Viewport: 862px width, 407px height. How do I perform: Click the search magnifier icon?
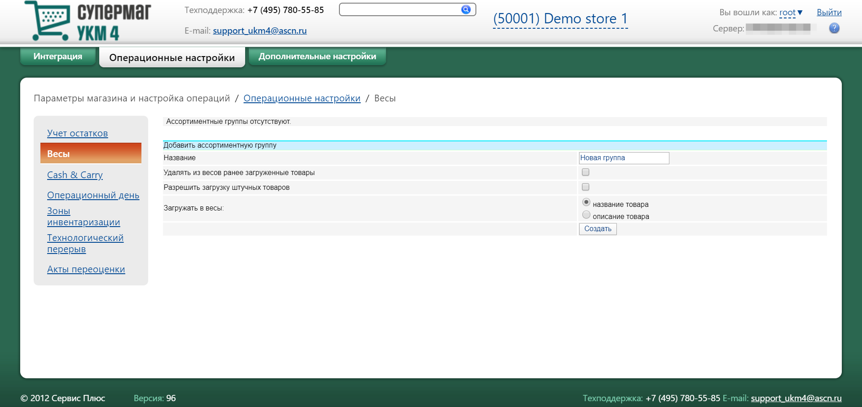(x=466, y=9)
